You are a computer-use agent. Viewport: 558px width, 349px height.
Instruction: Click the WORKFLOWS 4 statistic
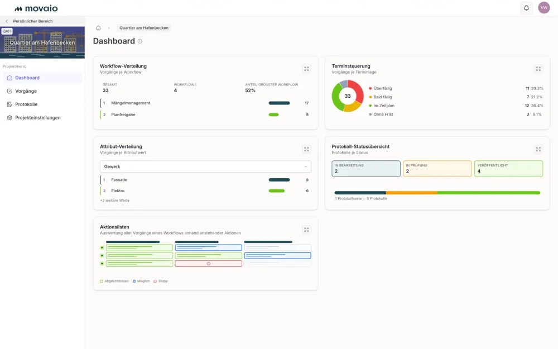(x=185, y=88)
